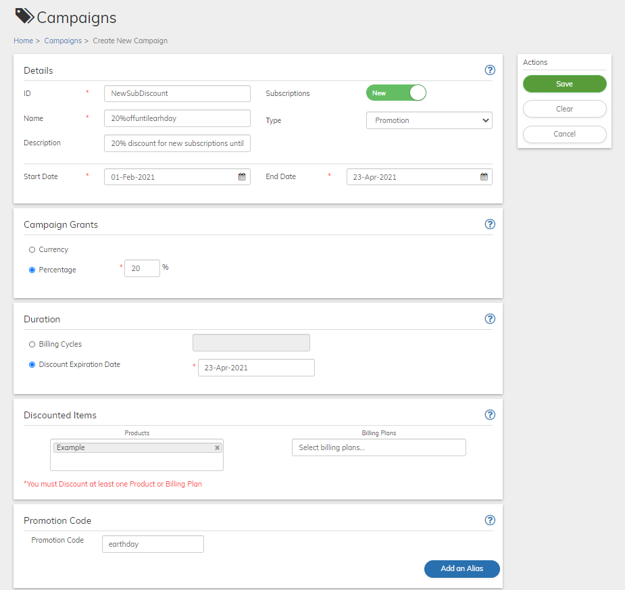The width and height of the screenshot is (625, 590).
Task: Click the disabled Billing Cycles input
Action: [251, 343]
